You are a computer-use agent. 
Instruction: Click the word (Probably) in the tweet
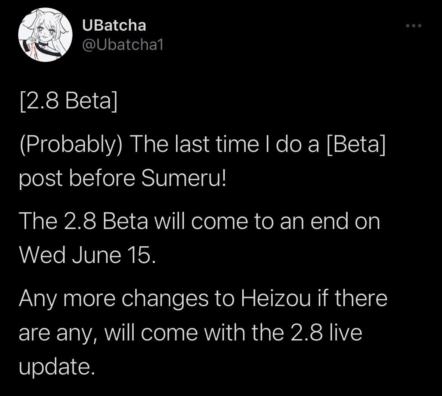[x=71, y=144]
